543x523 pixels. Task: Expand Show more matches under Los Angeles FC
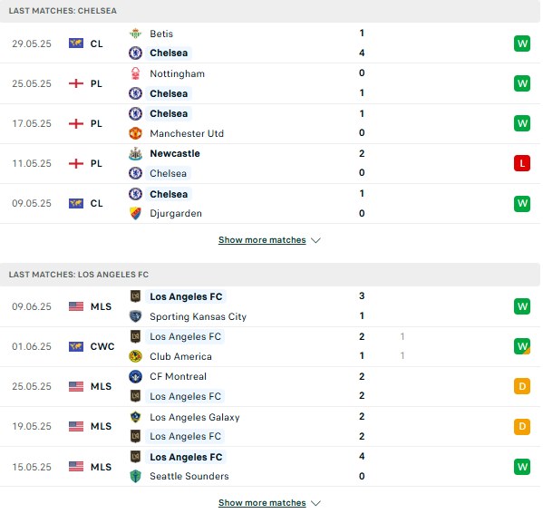tap(262, 503)
